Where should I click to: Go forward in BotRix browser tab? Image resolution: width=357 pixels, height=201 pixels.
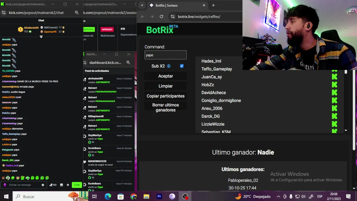coord(152,16)
